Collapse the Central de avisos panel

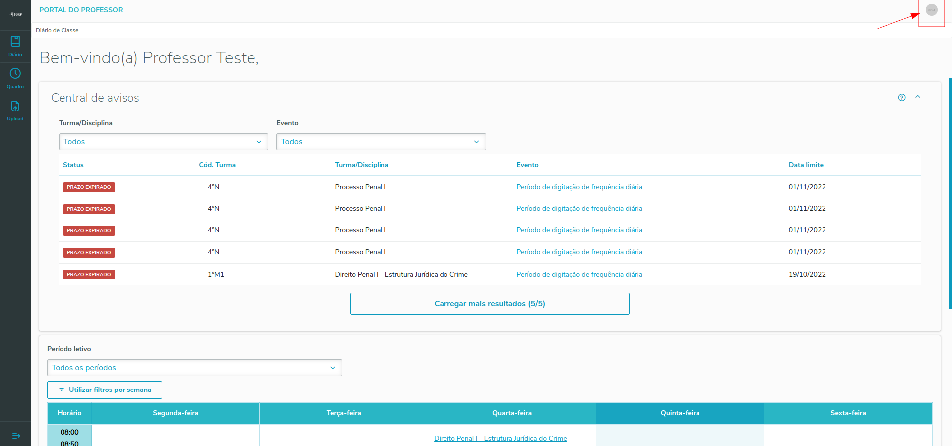point(918,97)
